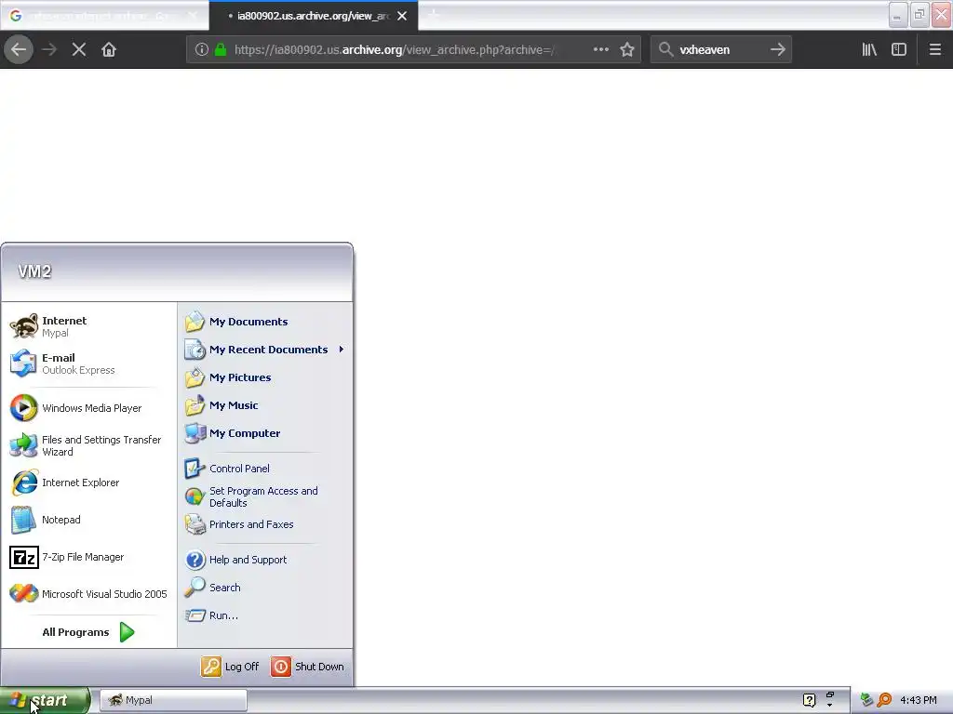Open Microsoft Visual Studio 2005

pyautogui.click(x=88, y=594)
